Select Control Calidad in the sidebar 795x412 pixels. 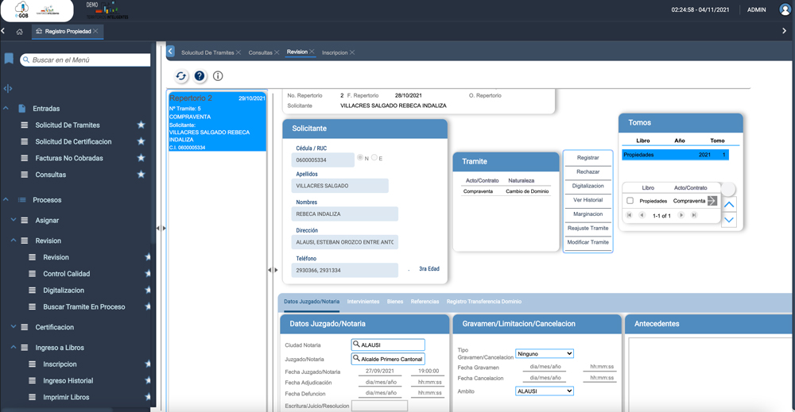coord(66,274)
